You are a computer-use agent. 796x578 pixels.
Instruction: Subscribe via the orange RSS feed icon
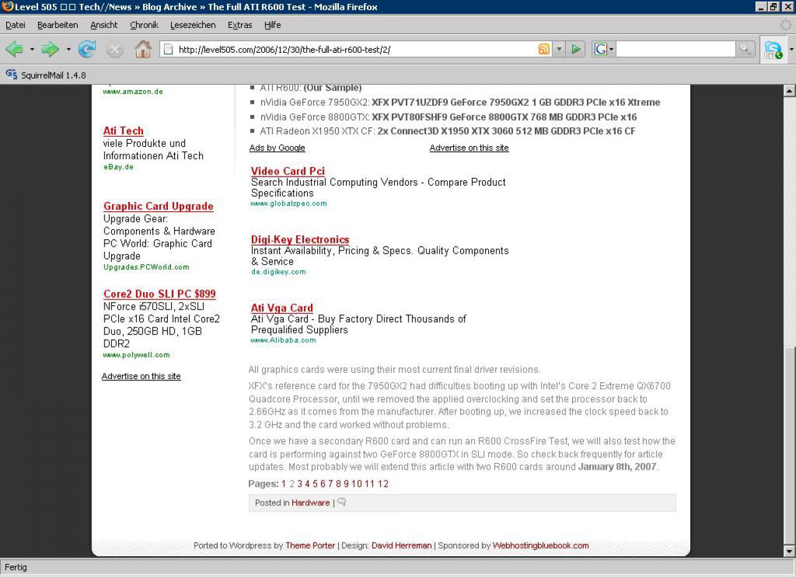click(x=544, y=49)
